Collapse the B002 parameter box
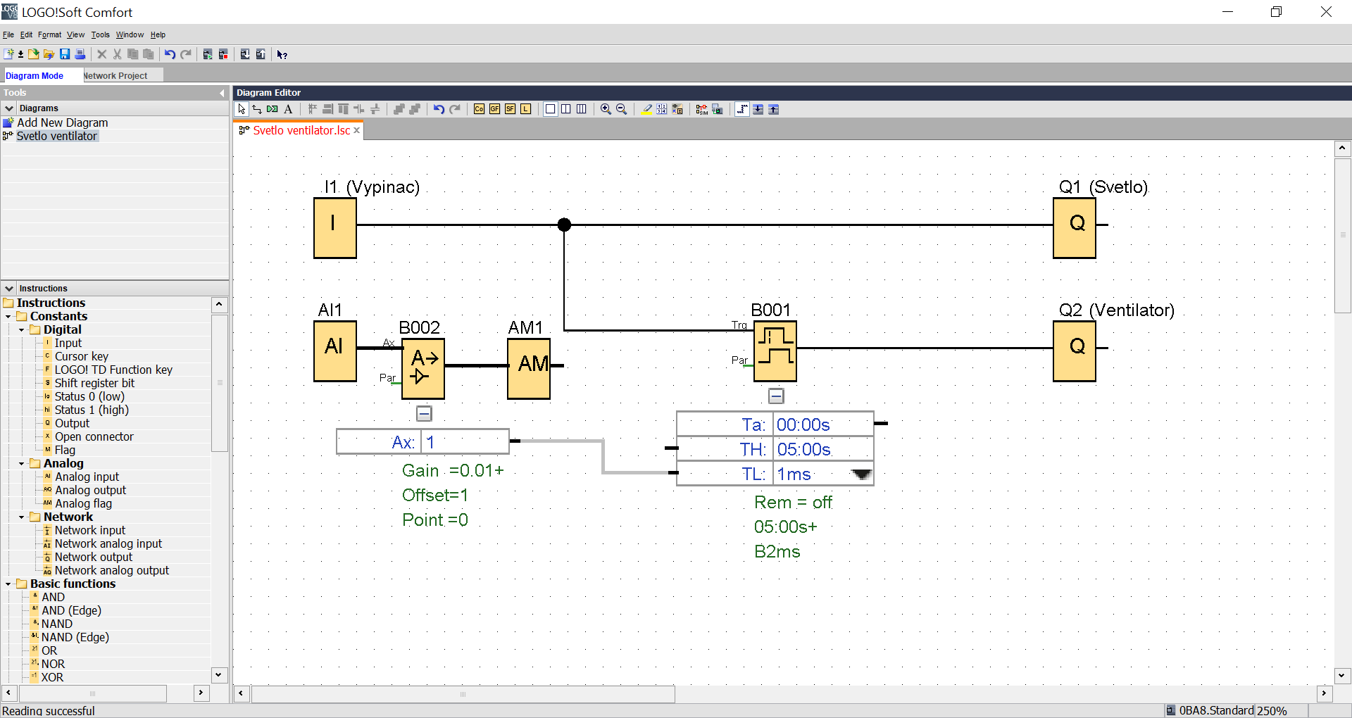 pos(424,414)
